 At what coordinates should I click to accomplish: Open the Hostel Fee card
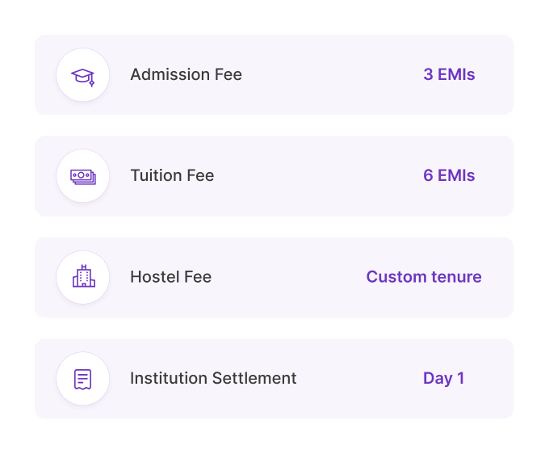tap(274, 277)
